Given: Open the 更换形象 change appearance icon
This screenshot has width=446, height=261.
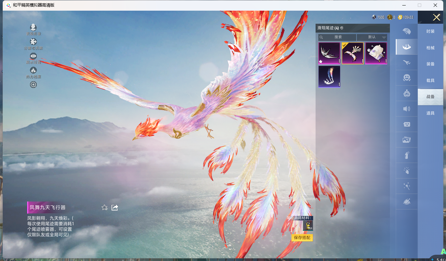Looking at the screenshot, I should tap(33, 28).
